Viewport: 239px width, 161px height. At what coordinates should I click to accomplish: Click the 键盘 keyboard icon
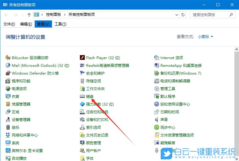click(82, 96)
